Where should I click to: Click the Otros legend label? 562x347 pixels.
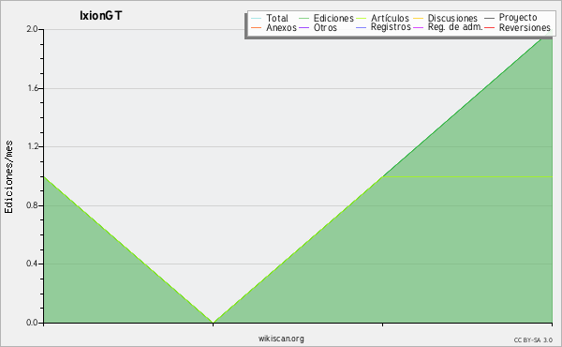pyautogui.click(x=325, y=27)
